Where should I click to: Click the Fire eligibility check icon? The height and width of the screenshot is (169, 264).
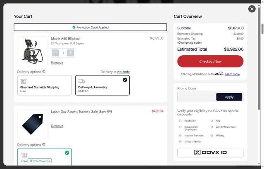(212, 121)
